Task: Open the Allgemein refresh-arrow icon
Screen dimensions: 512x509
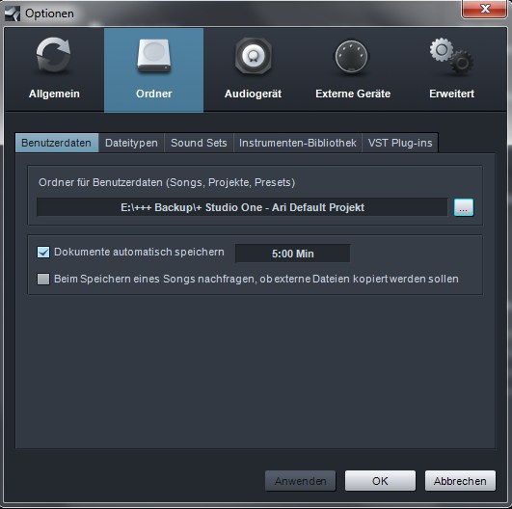Action: click(x=53, y=55)
